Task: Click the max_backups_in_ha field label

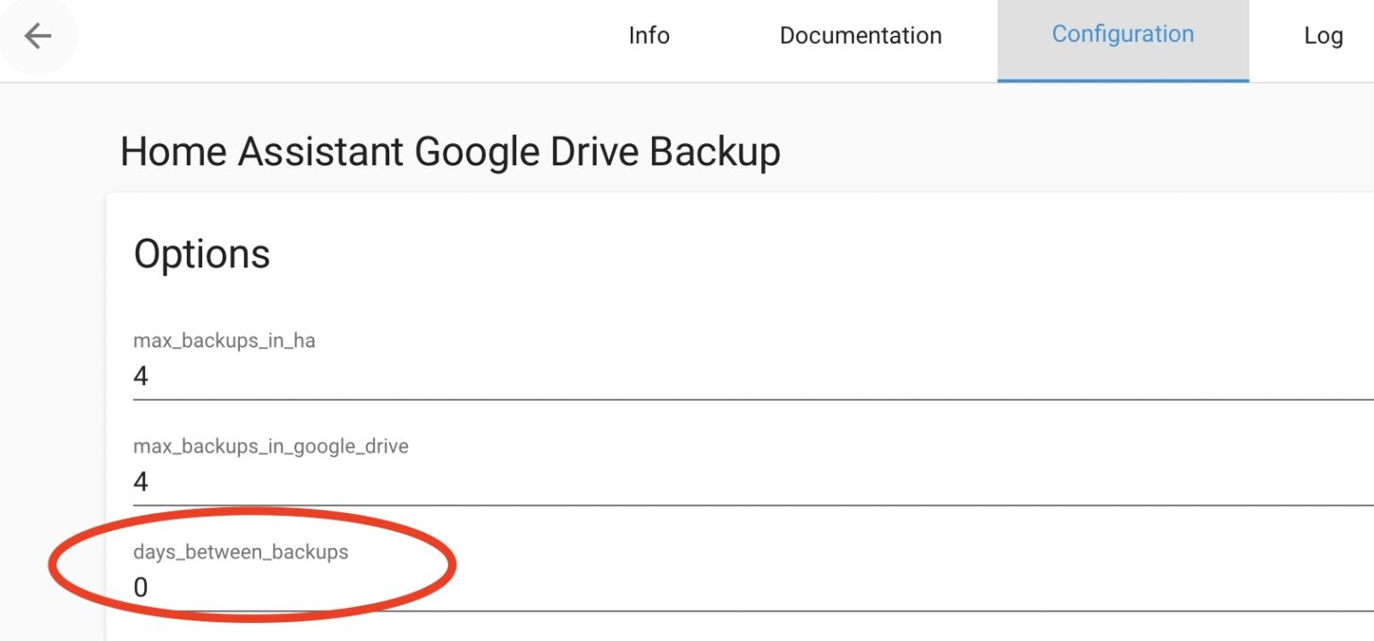Action: tap(224, 341)
